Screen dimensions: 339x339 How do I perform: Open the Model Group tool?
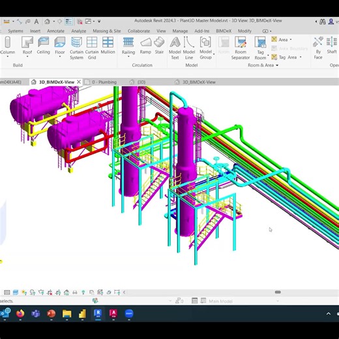tap(205, 48)
